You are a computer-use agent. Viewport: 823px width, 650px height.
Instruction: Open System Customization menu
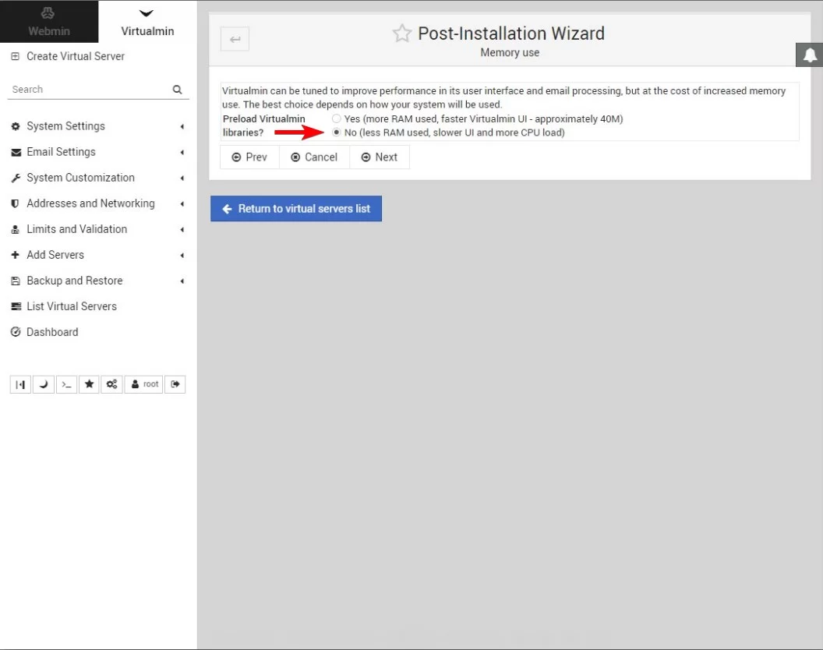[80, 178]
